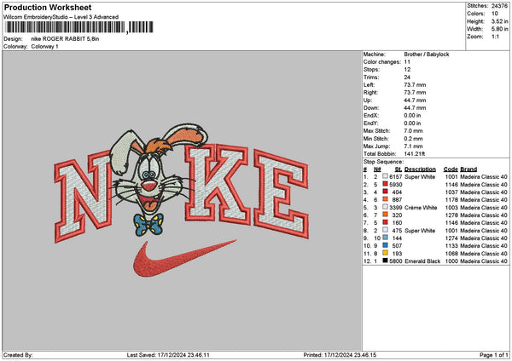The width and height of the screenshot is (512, 361).
Task: Click the Max Stitch value 7.0 mm
Action: (x=413, y=131)
